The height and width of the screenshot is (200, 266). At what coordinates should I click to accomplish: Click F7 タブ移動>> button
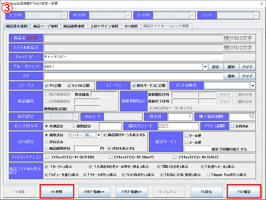(x=132, y=192)
